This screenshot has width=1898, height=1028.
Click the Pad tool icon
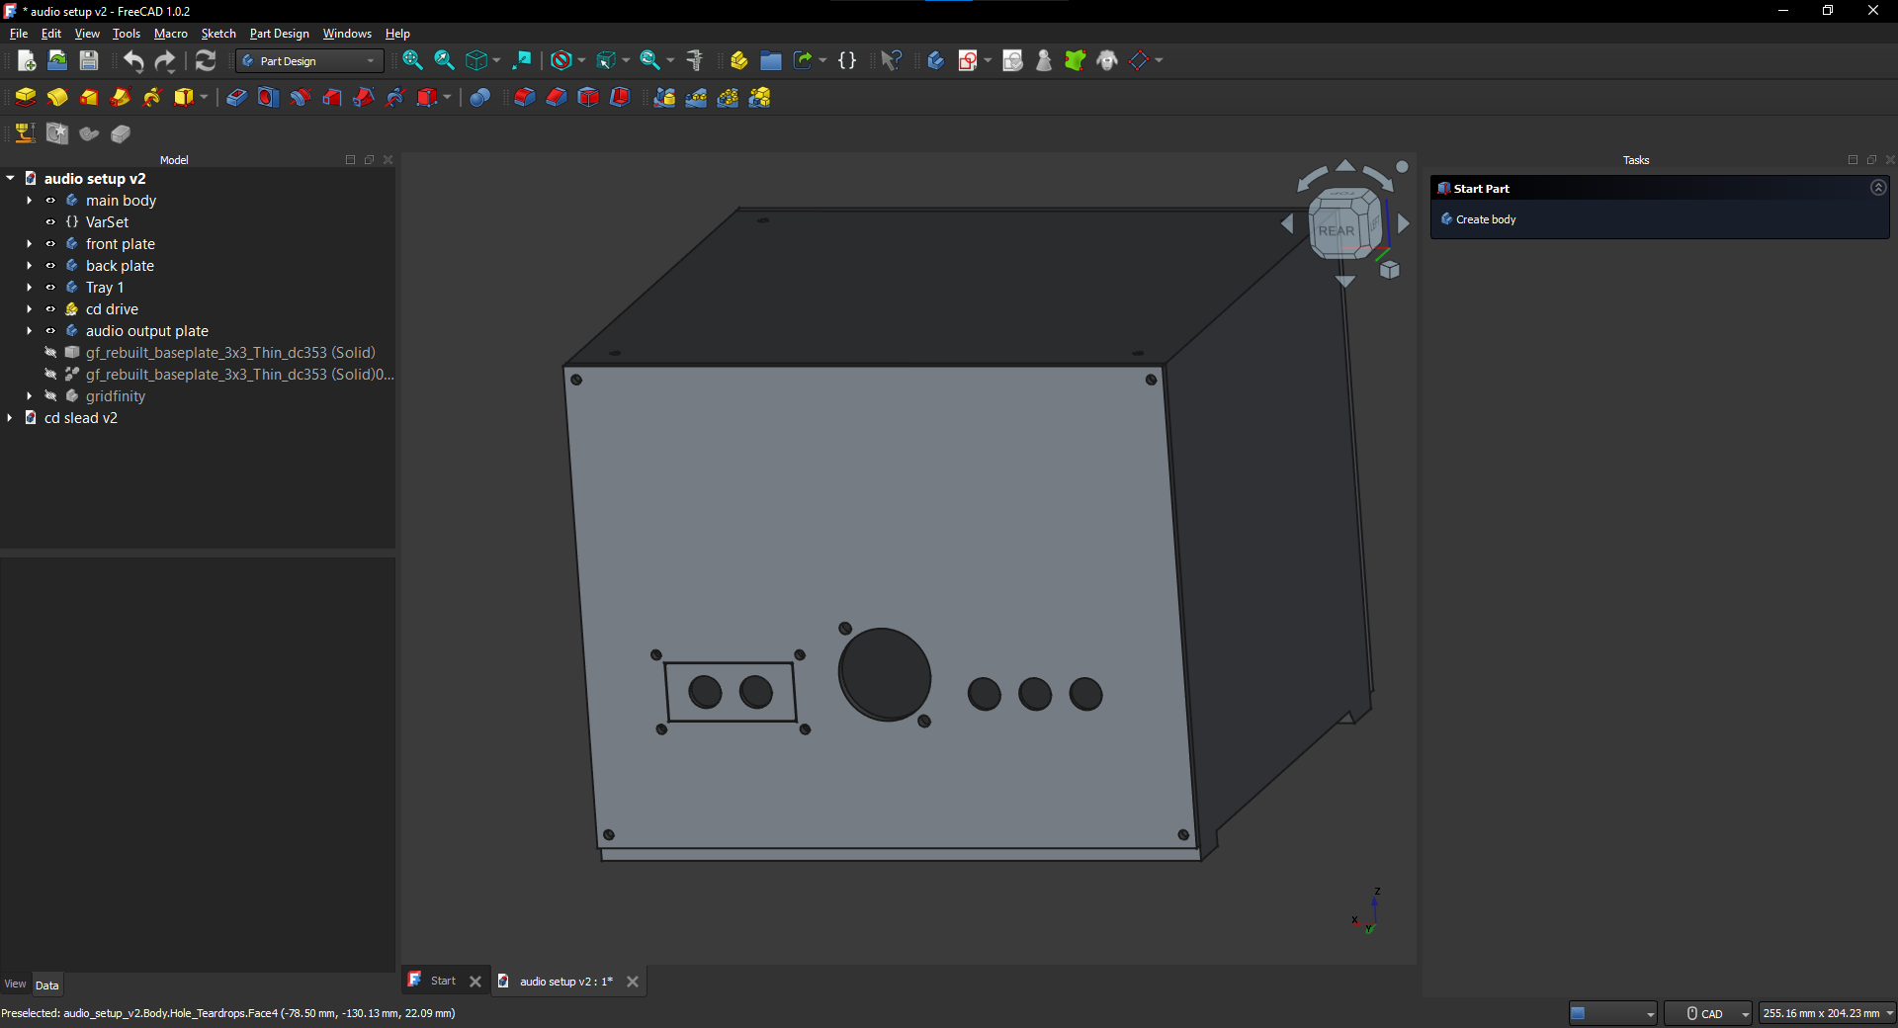click(x=25, y=97)
